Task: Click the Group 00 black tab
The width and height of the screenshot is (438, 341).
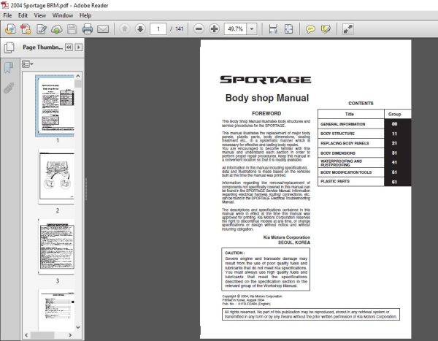Action: (x=394, y=124)
